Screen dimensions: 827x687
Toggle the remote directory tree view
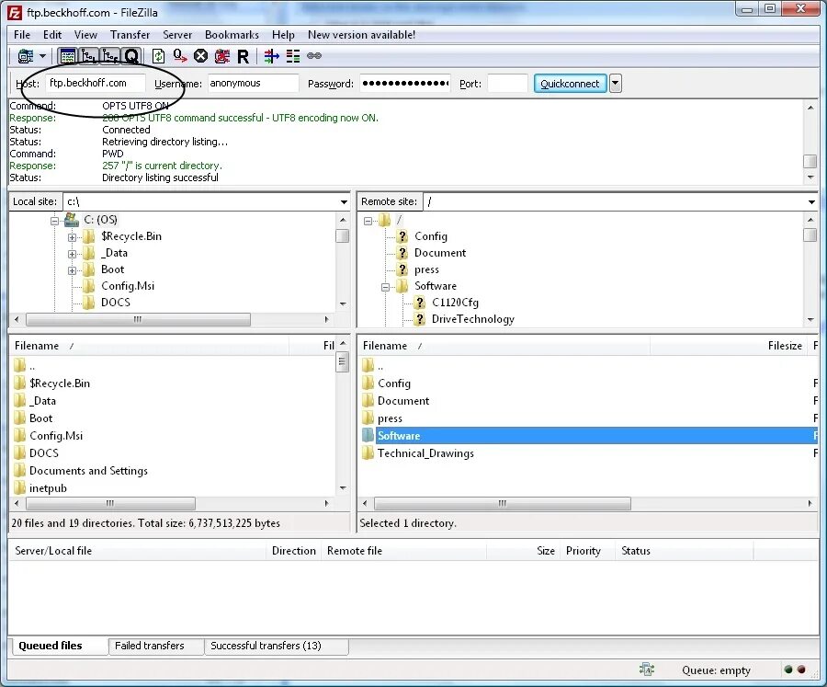(x=110, y=56)
